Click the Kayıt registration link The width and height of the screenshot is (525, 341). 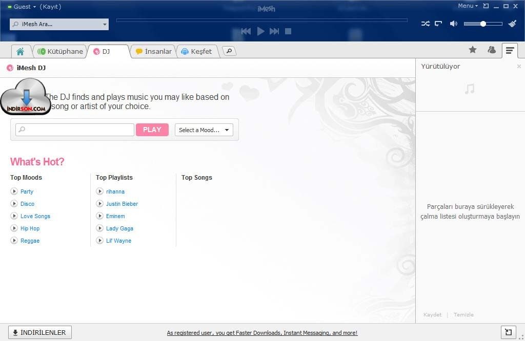tap(50, 7)
